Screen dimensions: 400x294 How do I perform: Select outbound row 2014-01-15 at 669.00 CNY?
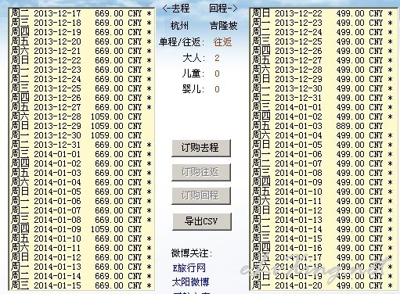point(81,285)
